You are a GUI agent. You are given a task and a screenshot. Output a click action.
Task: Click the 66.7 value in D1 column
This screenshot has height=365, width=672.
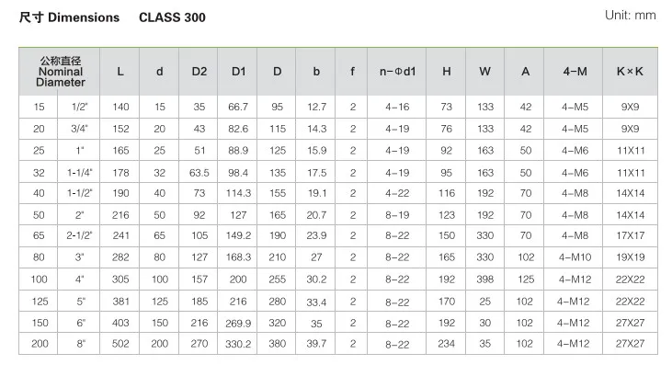point(237,107)
